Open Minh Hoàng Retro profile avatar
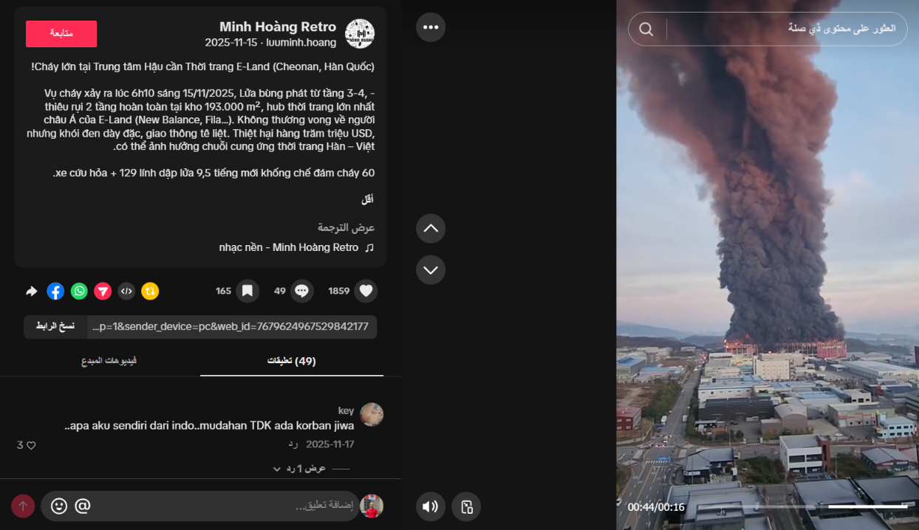This screenshot has width=919, height=530. [360, 34]
